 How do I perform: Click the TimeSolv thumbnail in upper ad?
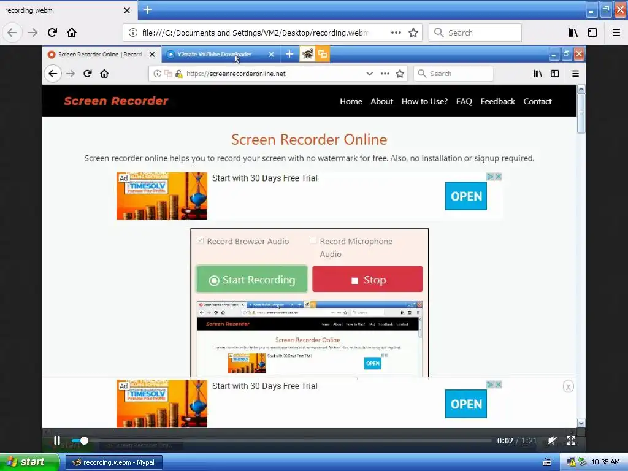(162, 196)
